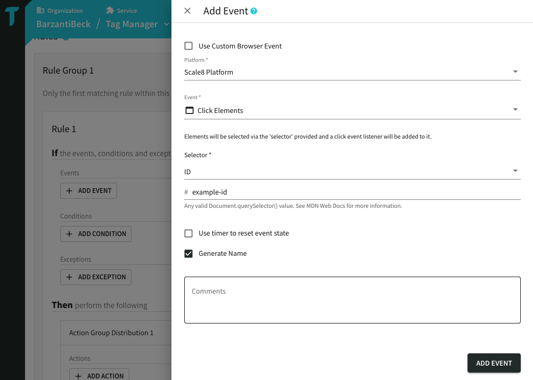Open the Event dropdown showing Click Elements

351,110
